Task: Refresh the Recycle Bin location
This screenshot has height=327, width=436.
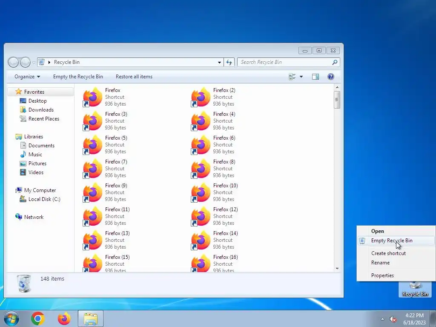Action: tap(229, 62)
